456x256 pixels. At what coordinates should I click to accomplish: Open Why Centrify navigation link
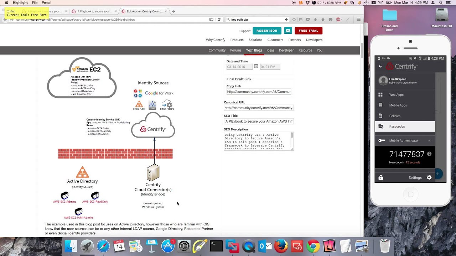point(216,40)
